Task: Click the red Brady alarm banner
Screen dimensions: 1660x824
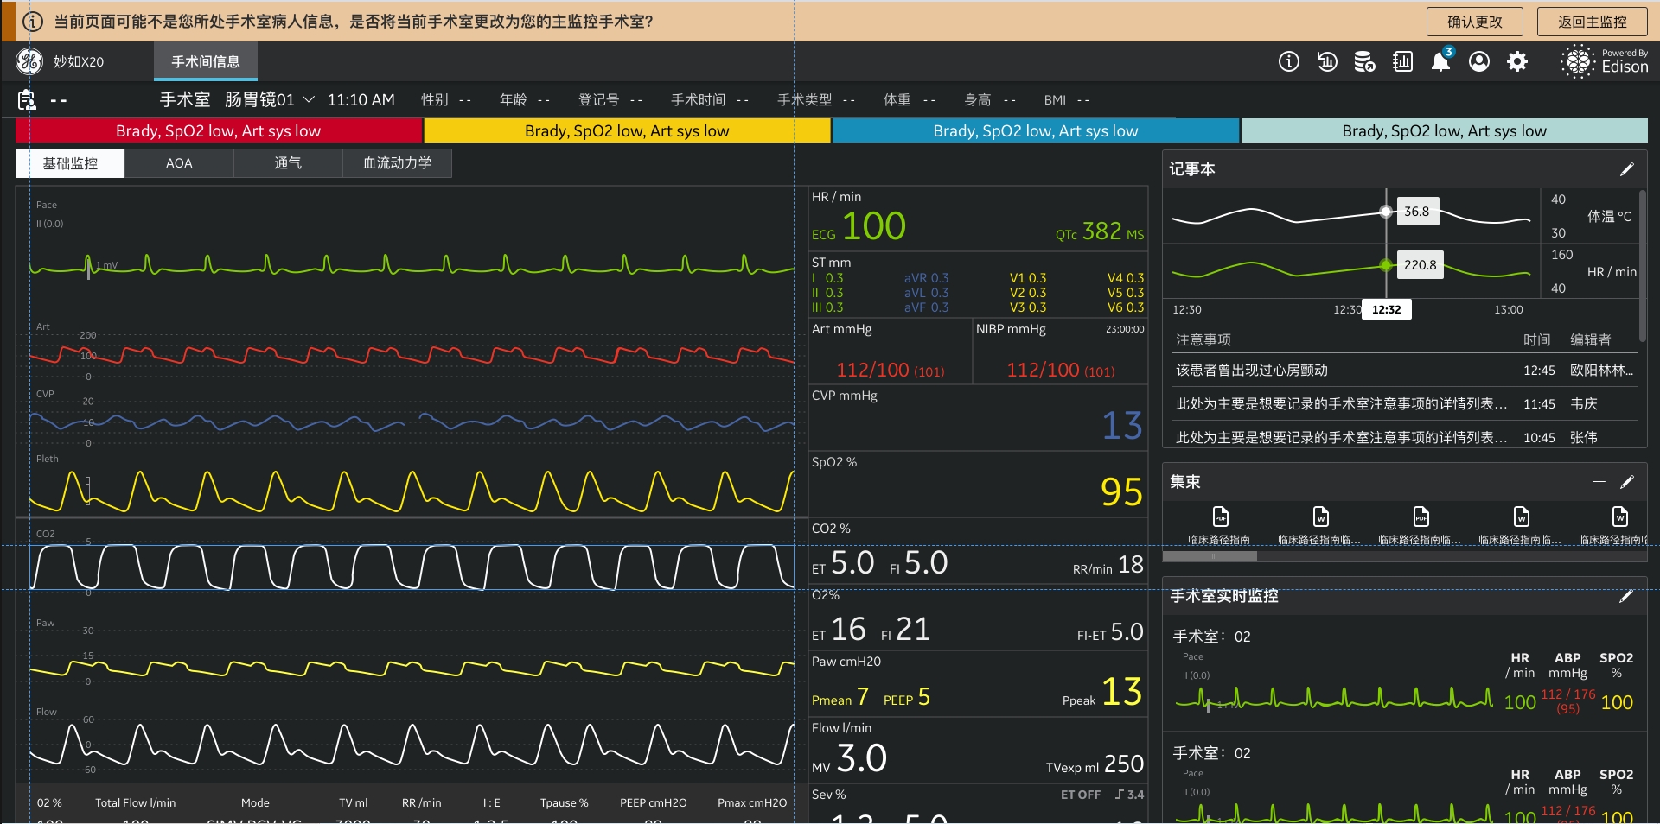Action: pyautogui.click(x=219, y=130)
